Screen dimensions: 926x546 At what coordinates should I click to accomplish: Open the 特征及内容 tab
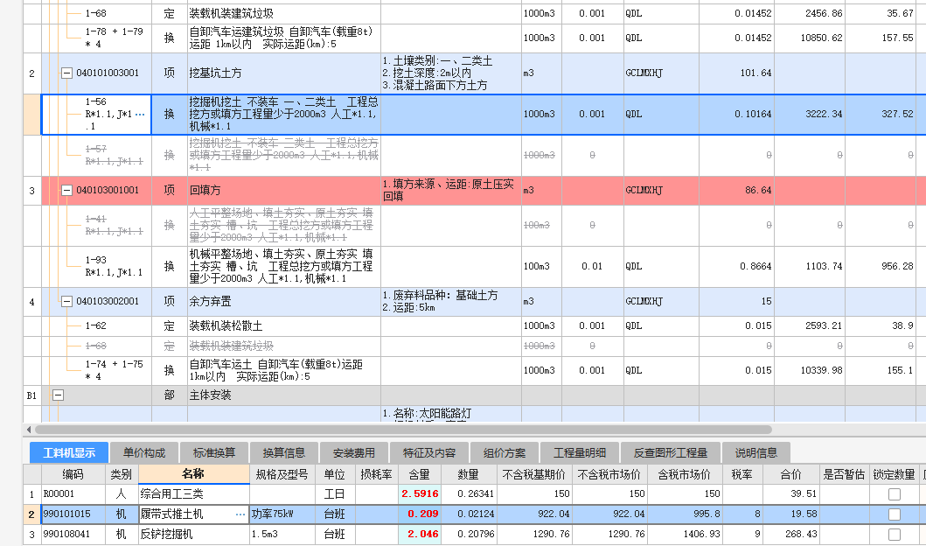click(429, 453)
